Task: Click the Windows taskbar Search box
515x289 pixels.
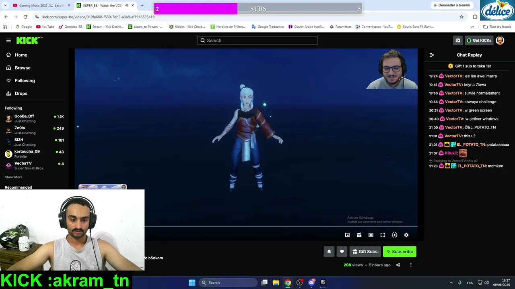Action: 229,283
